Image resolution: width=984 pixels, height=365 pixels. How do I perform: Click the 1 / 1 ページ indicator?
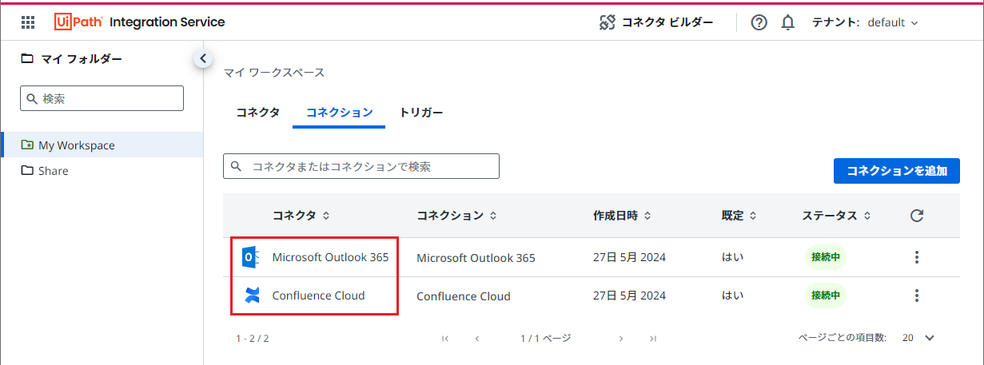click(546, 339)
